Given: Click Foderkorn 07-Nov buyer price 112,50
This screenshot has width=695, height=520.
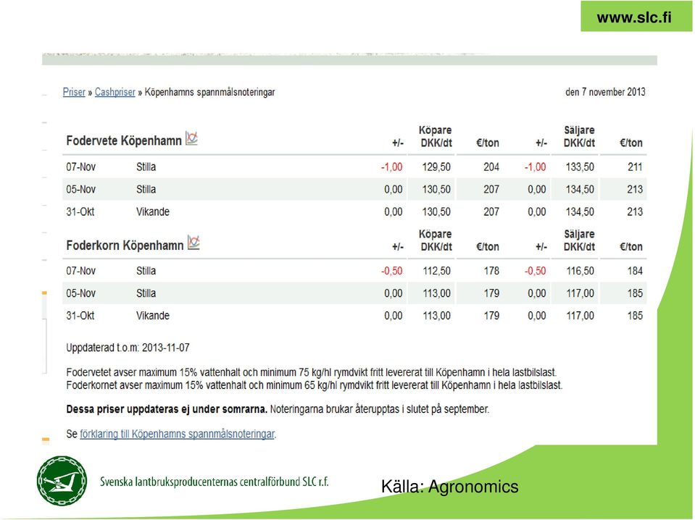Looking at the screenshot, I should [x=436, y=271].
